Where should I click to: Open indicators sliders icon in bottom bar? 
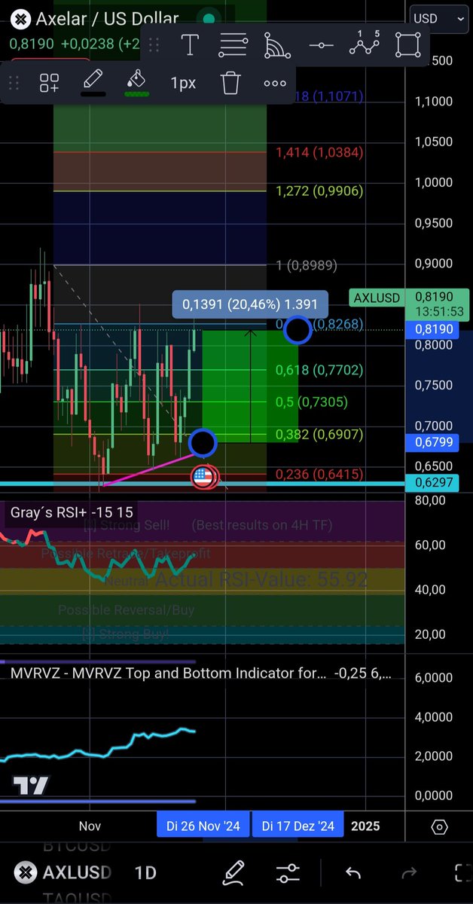tap(288, 873)
